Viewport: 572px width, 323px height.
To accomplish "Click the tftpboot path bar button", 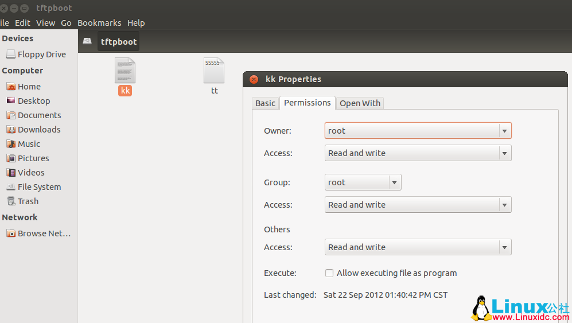I will point(119,42).
